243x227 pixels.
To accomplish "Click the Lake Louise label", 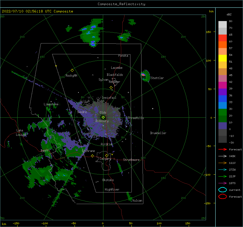I will (x=21, y=133).
